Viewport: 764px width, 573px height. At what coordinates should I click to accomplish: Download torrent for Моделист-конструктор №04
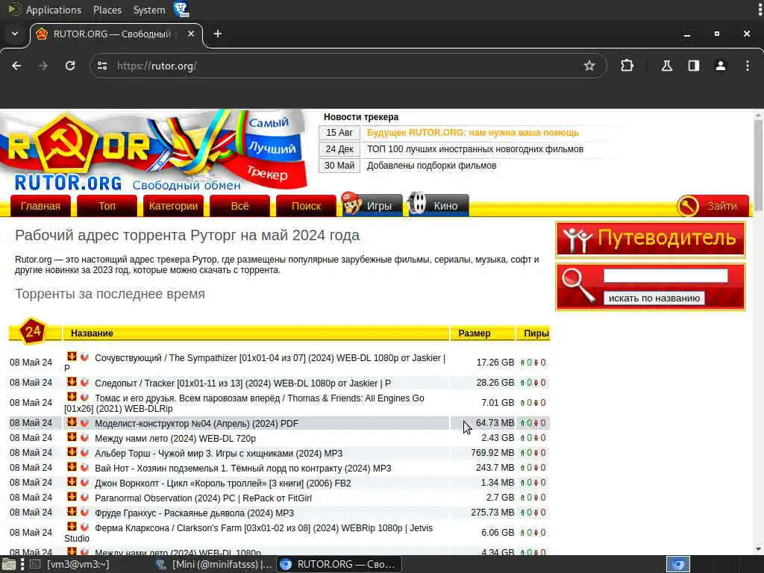[72, 422]
